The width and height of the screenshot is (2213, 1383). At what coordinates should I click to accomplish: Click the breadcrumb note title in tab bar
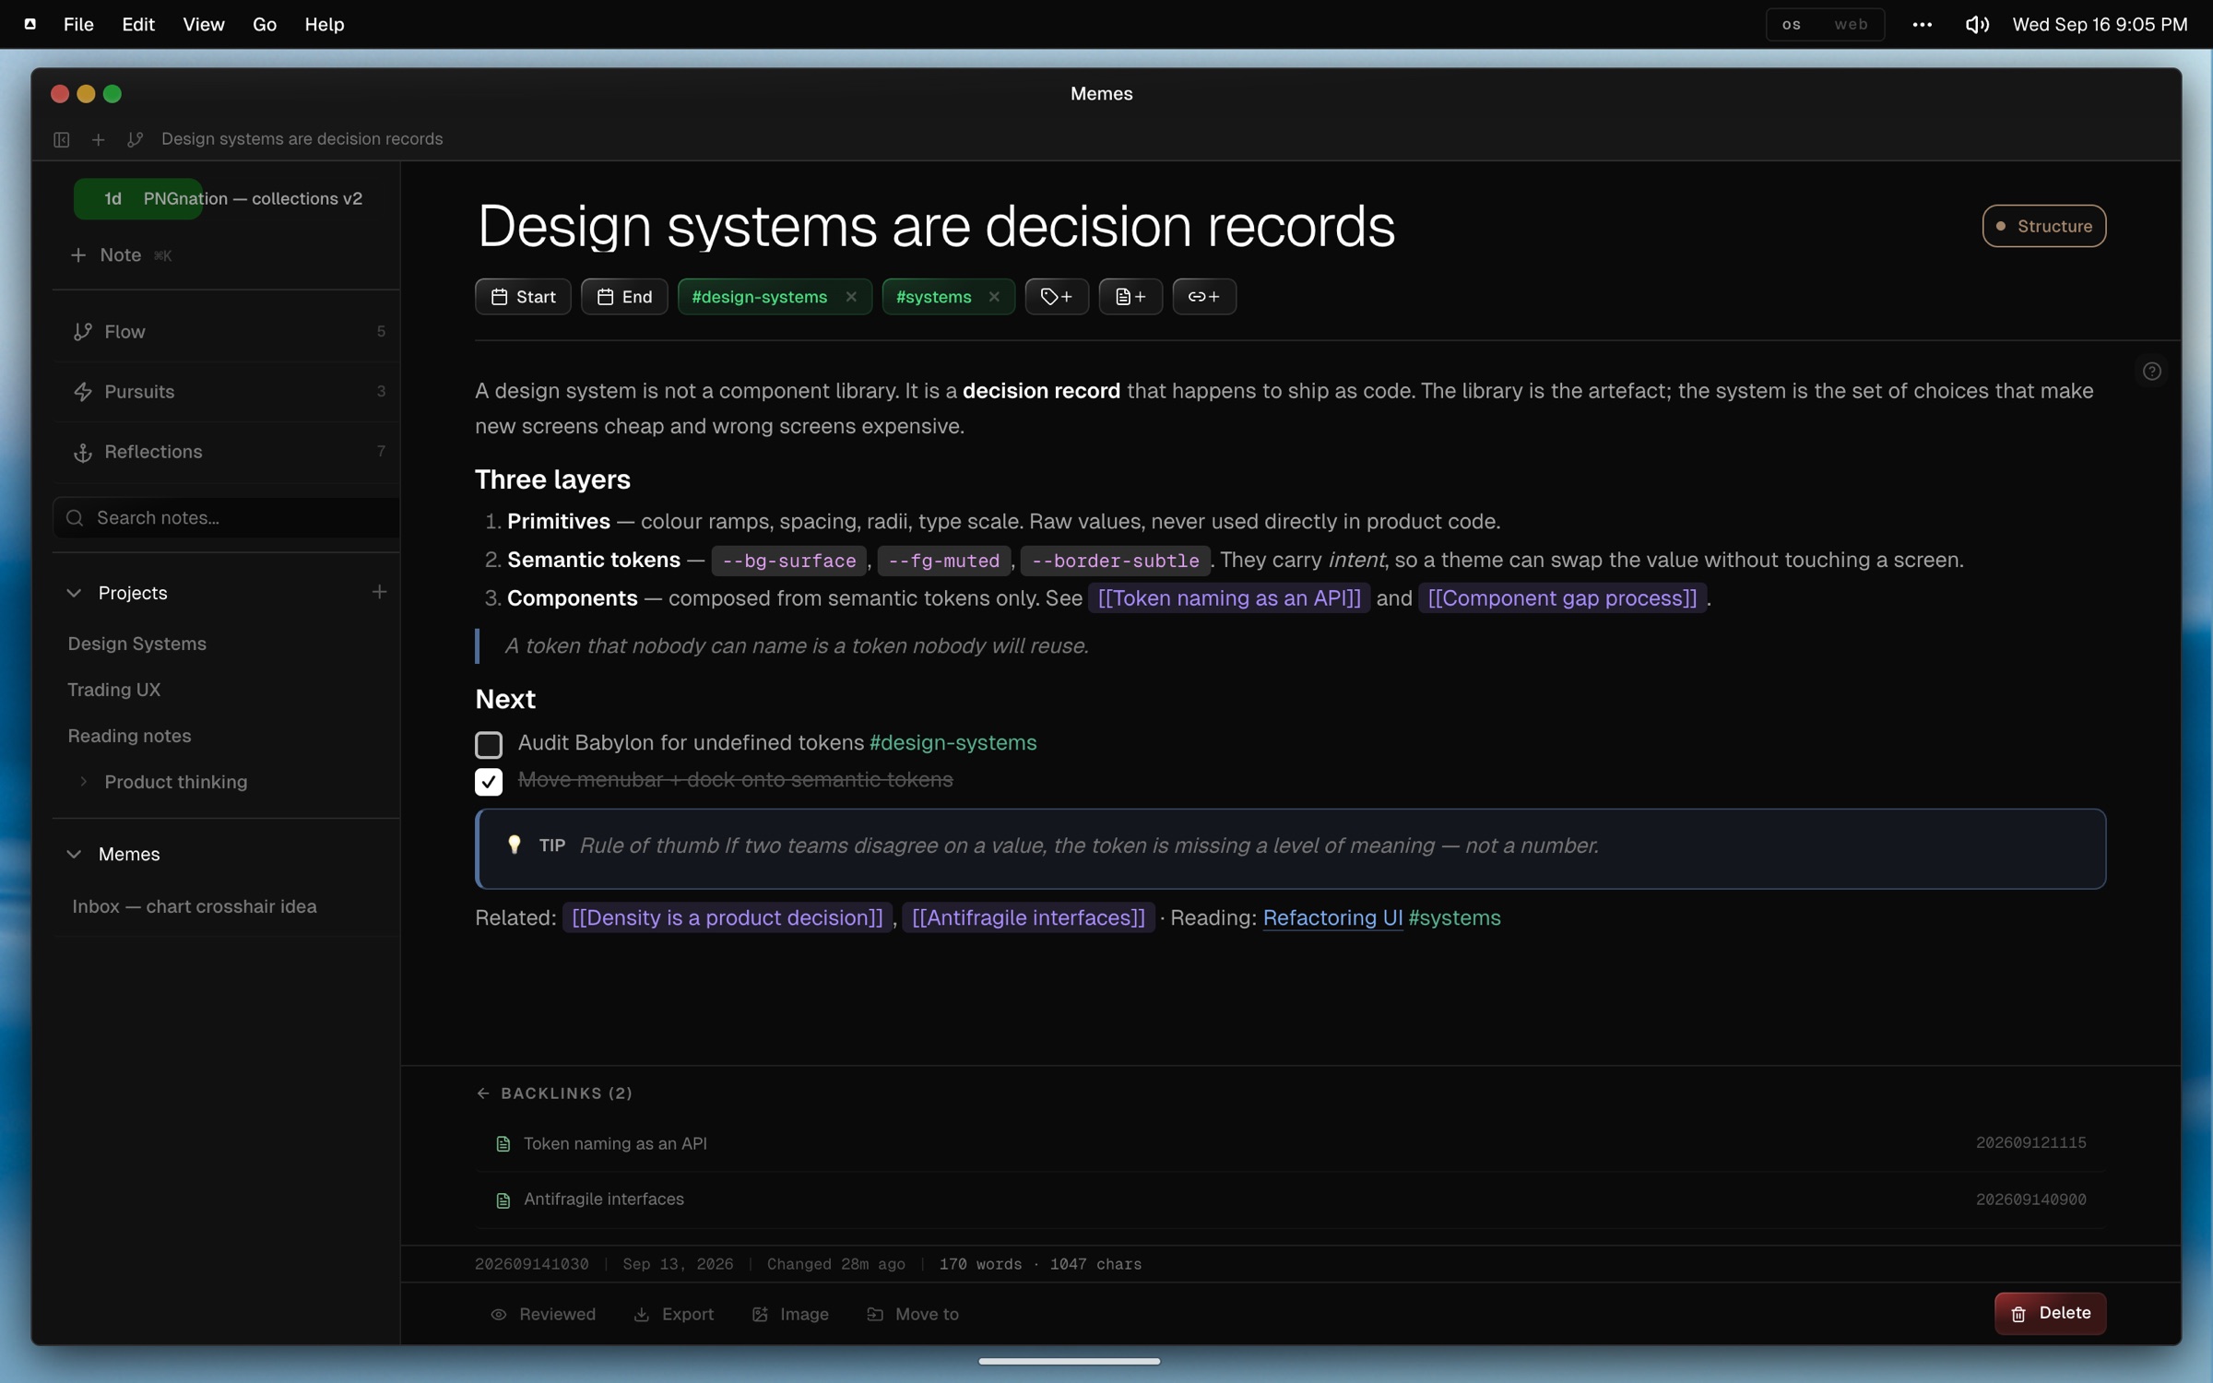tap(302, 139)
